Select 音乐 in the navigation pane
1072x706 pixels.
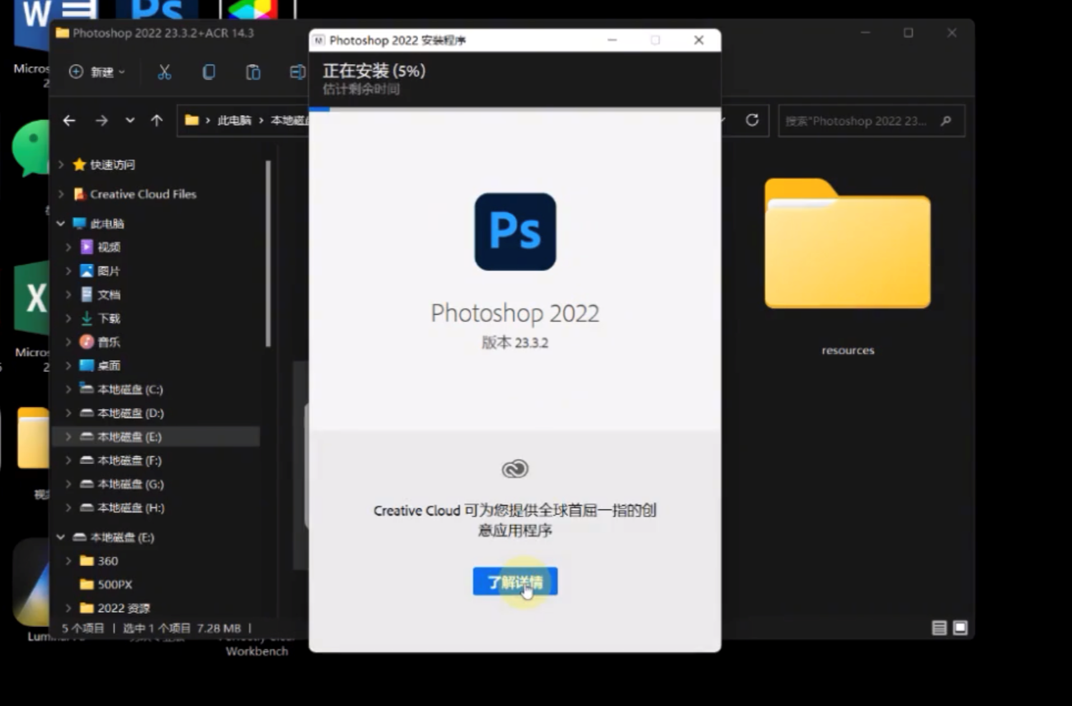pyautogui.click(x=109, y=341)
